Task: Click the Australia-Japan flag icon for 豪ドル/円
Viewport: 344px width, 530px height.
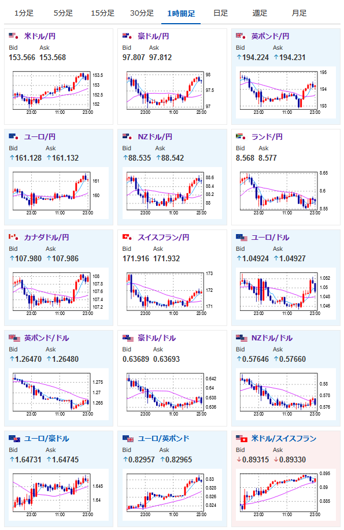Action: point(127,36)
